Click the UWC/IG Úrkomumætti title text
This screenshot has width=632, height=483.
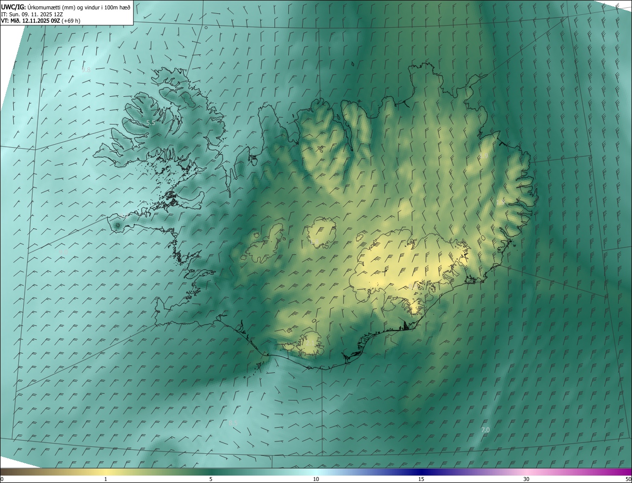coord(66,7)
